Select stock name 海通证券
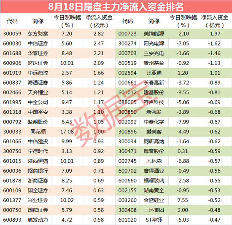 [38, 83]
